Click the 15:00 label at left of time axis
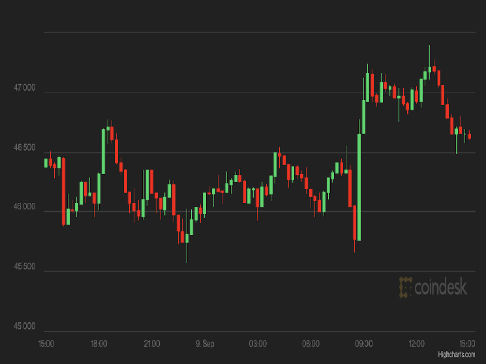The height and width of the screenshot is (364, 486). pos(46,343)
